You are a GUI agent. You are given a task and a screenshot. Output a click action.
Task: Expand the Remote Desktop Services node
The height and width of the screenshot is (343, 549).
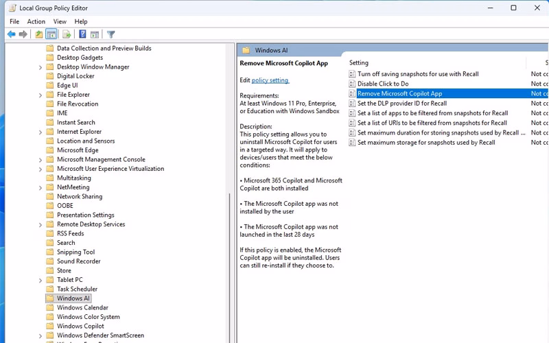(40, 225)
